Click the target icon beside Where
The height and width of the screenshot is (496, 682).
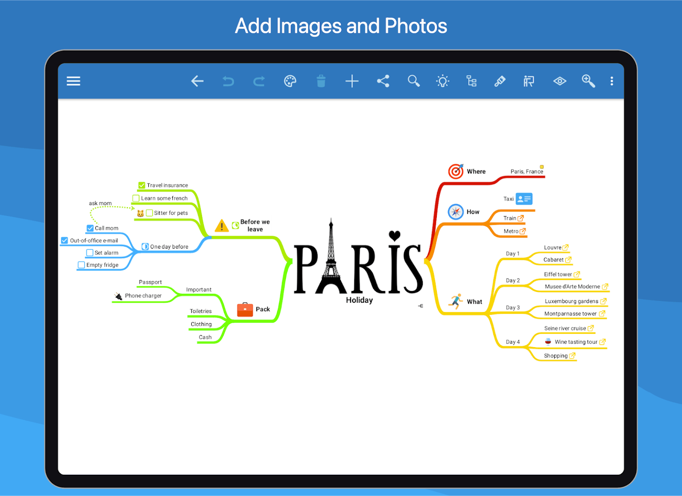pyautogui.click(x=456, y=171)
